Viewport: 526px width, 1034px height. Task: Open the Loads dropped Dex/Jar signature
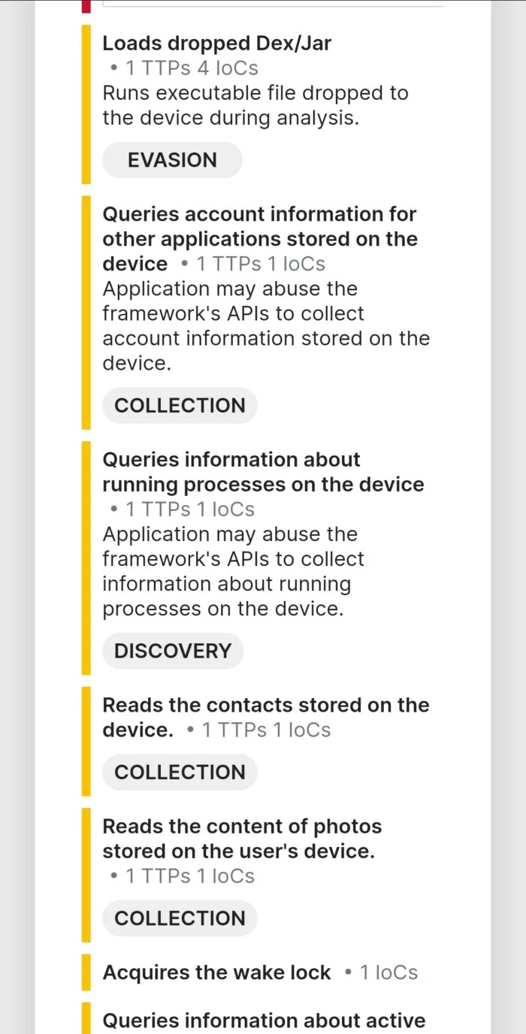point(216,44)
